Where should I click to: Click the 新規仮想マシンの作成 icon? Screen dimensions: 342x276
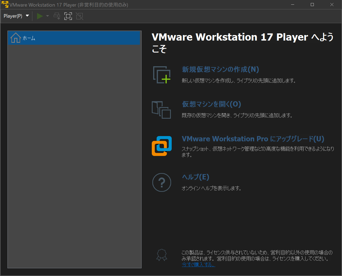pyautogui.click(x=161, y=75)
